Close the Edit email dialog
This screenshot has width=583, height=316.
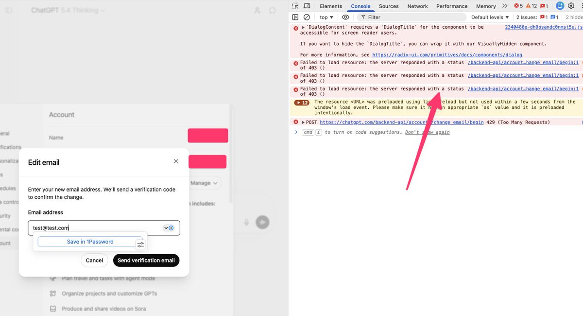[176, 161]
